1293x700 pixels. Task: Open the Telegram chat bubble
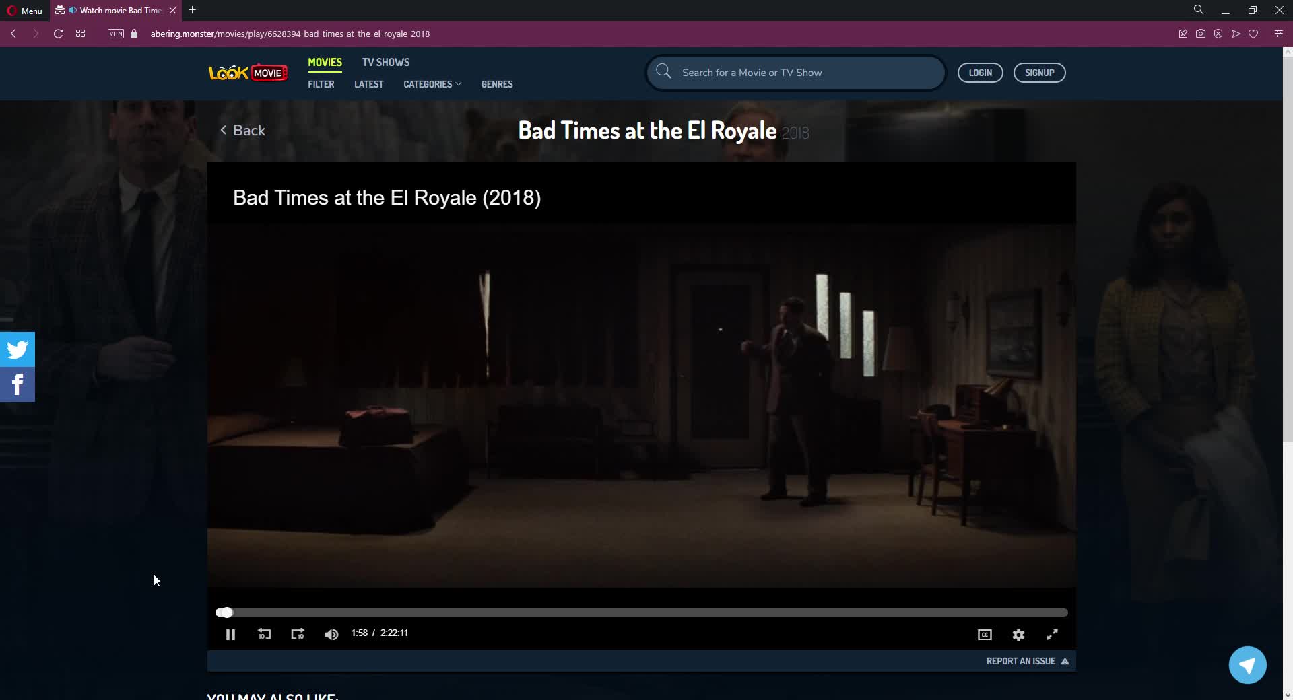[1247, 665]
